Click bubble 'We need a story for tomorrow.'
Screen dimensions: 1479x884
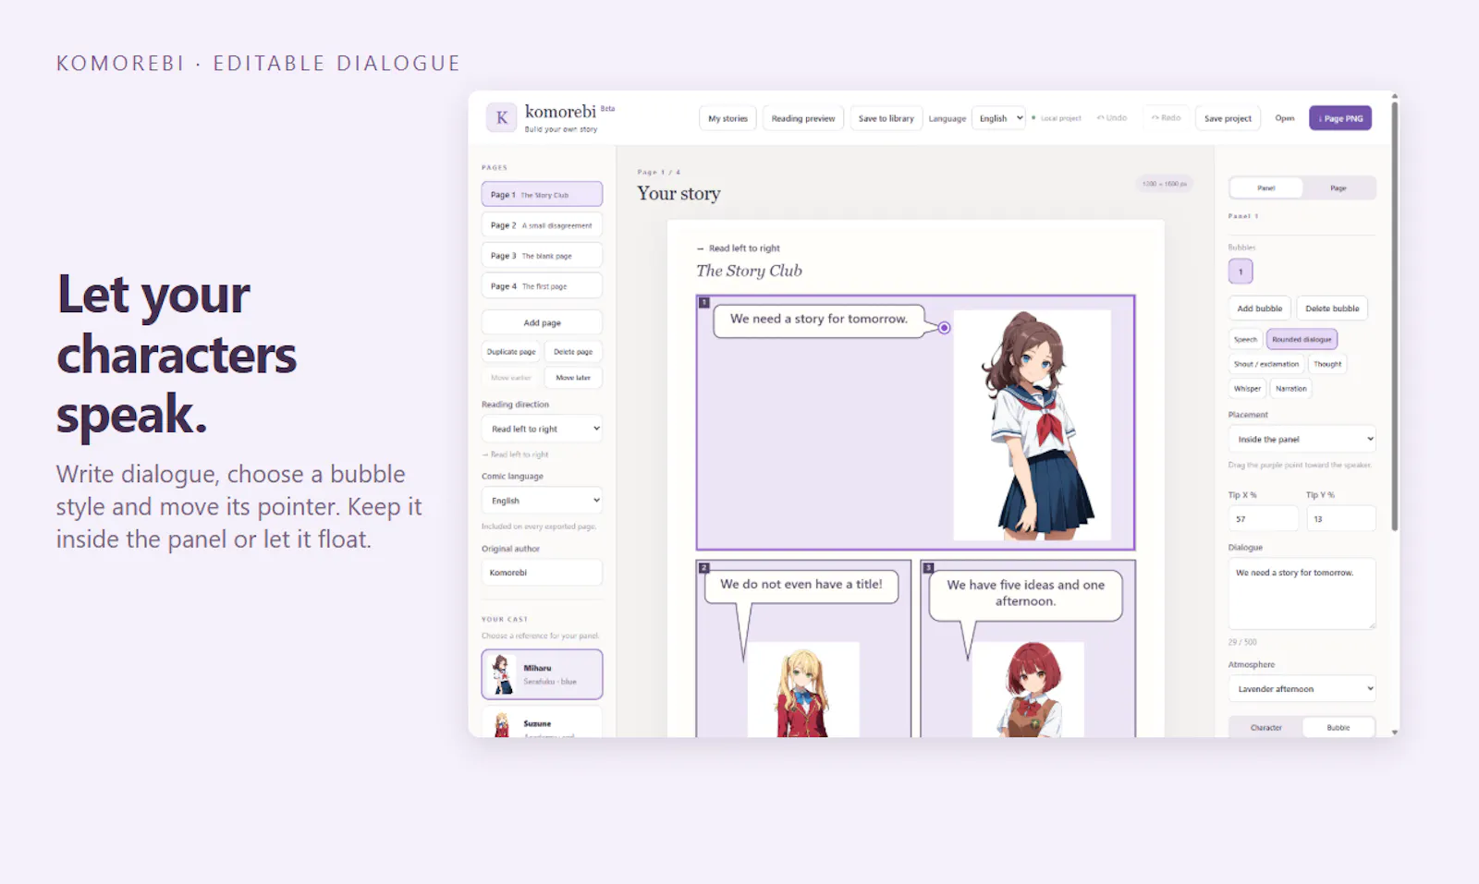click(819, 320)
